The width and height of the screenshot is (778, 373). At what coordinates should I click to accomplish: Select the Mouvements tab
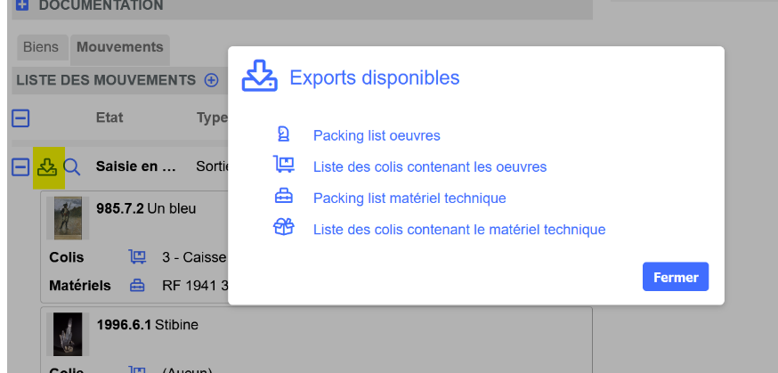click(119, 47)
